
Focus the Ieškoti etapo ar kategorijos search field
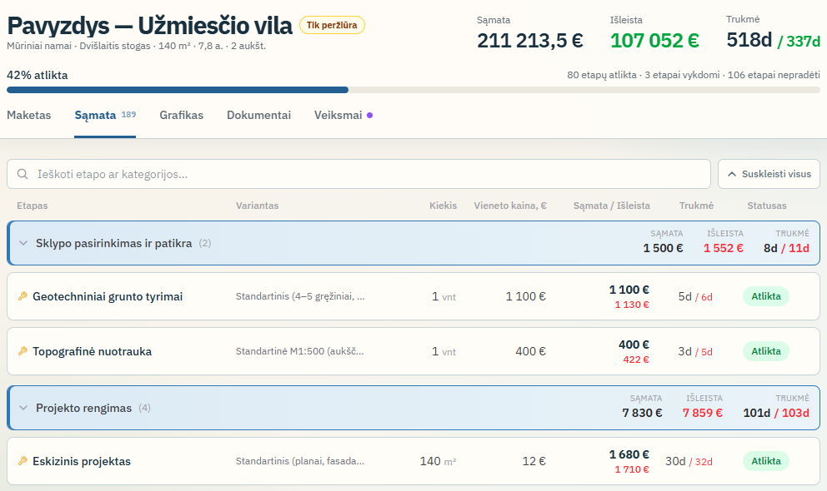358,174
